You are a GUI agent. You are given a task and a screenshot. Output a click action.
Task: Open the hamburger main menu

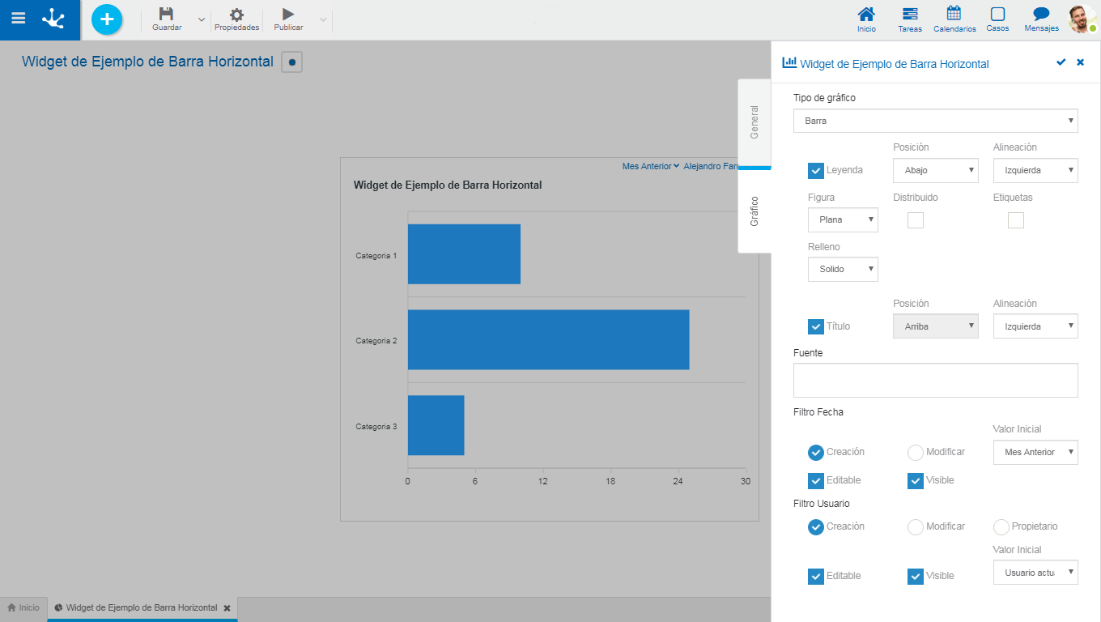(18, 18)
